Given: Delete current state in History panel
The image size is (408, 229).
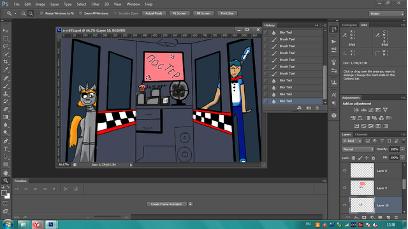Looking at the screenshot, I should tap(317, 108).
